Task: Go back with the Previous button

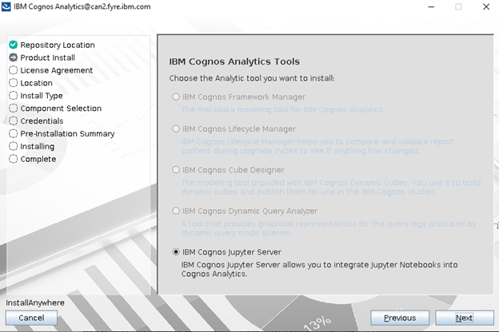Action: pyautogui.click(x=400, y=318)
